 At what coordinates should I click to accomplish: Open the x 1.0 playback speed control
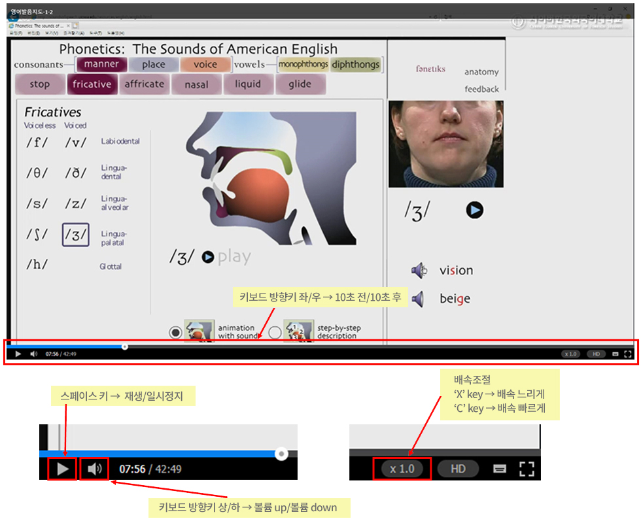click(570, 354)
